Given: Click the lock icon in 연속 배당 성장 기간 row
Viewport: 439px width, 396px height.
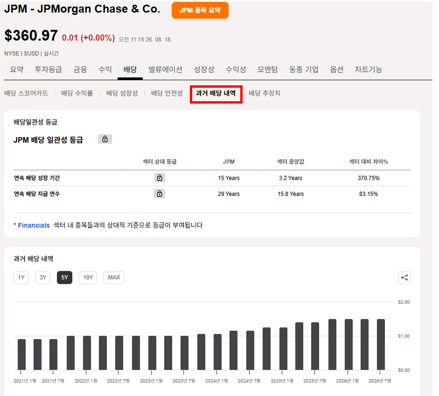Looking at the screenshot, I should (160, 178).
